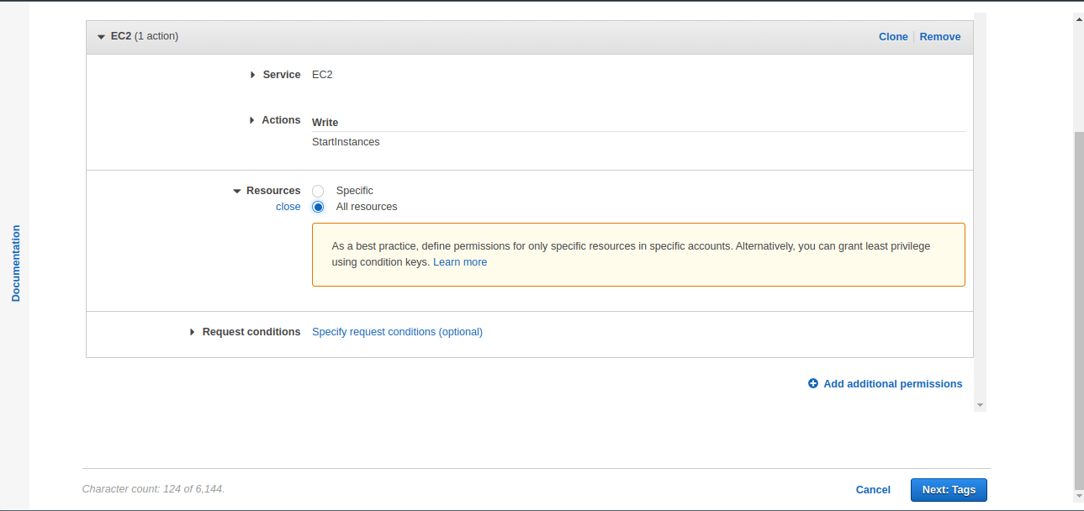Click the Character count text

pyautogui.click(x=153, y=489)
